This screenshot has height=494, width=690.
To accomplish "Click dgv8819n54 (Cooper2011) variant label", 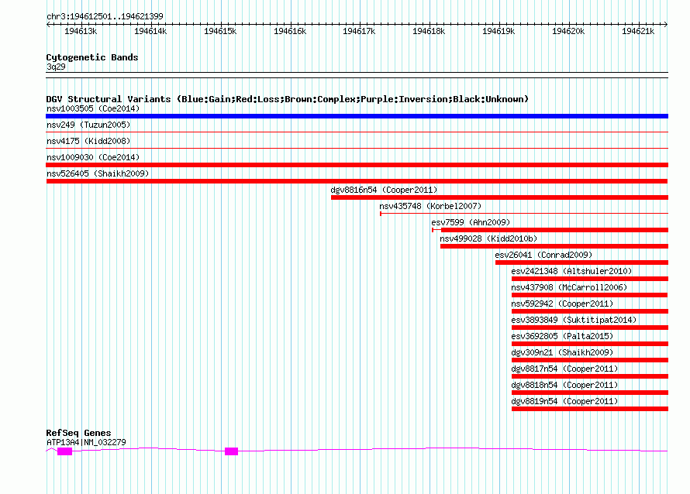I will tap(564, 401).
